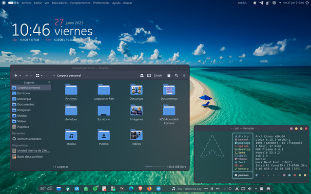Open the Marcadores menu

[60, 3]
